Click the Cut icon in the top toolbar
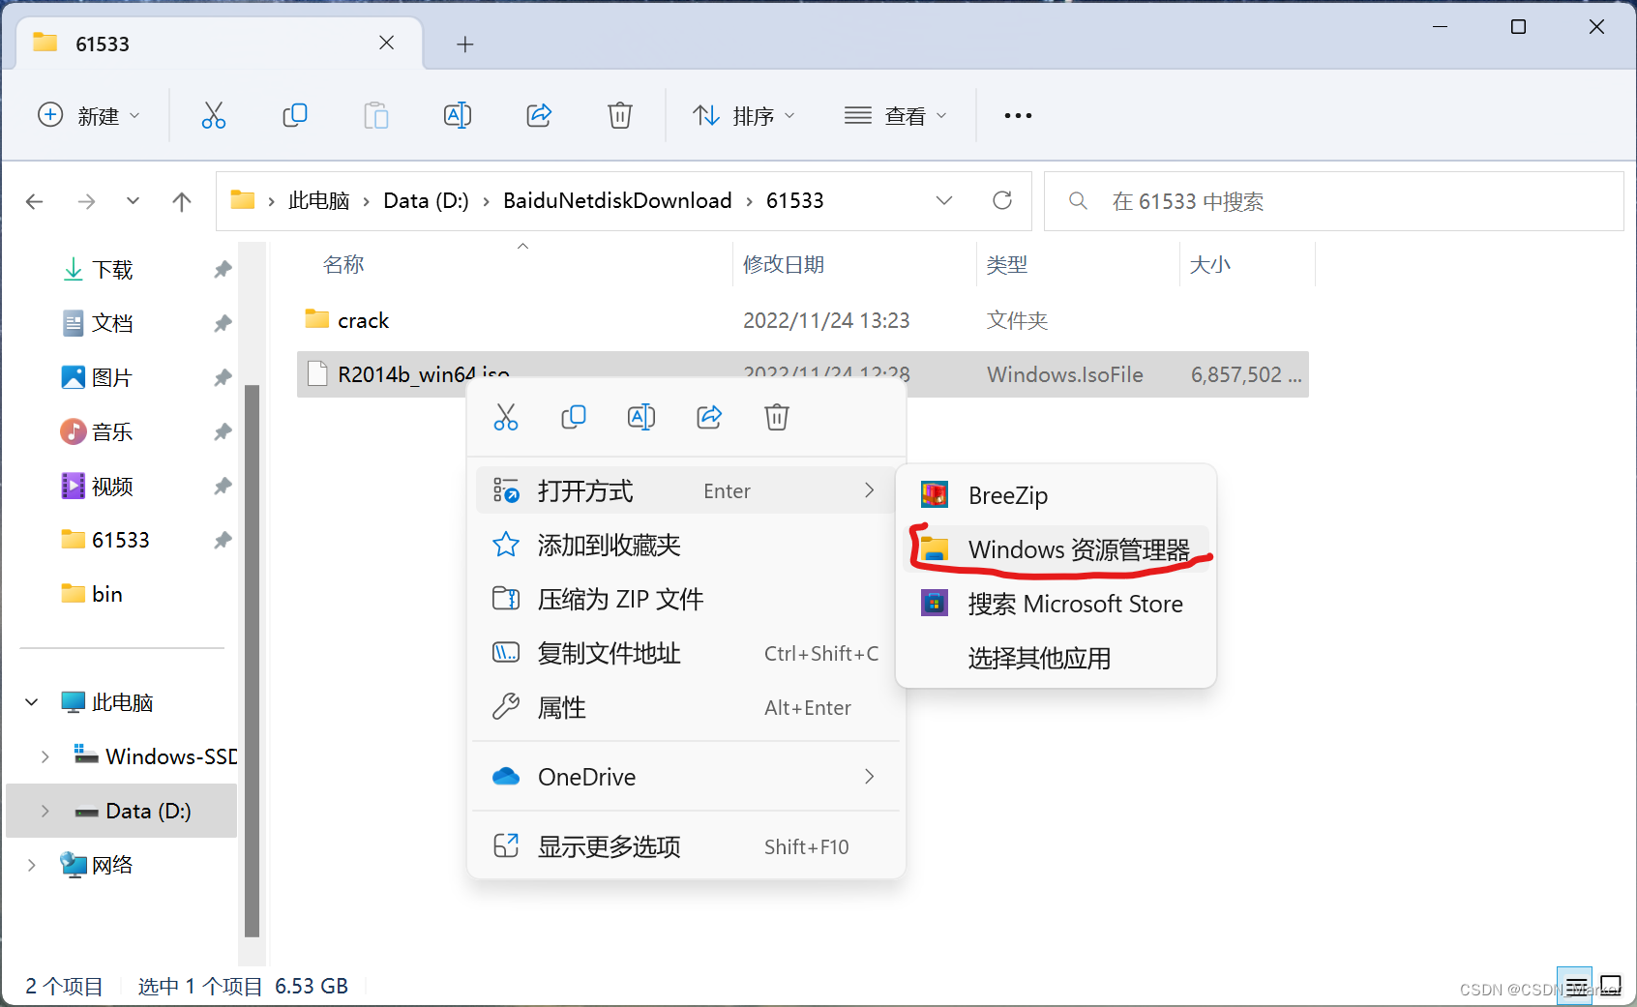1637x1007 pixels. (214, 115)
